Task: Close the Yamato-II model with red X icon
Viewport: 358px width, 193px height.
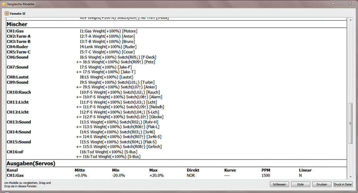Action: [x=7, y=13]
